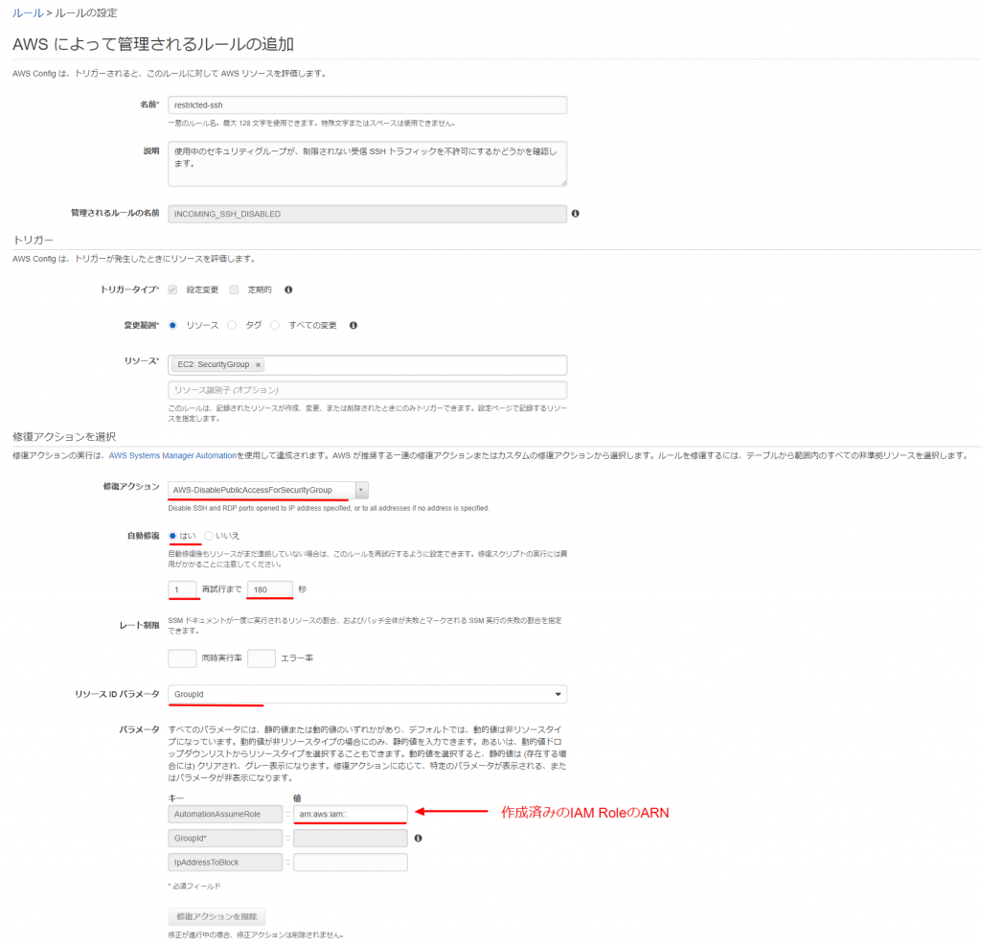
Task: Open info icon next to GroupId value
Action: pos(418,839)
